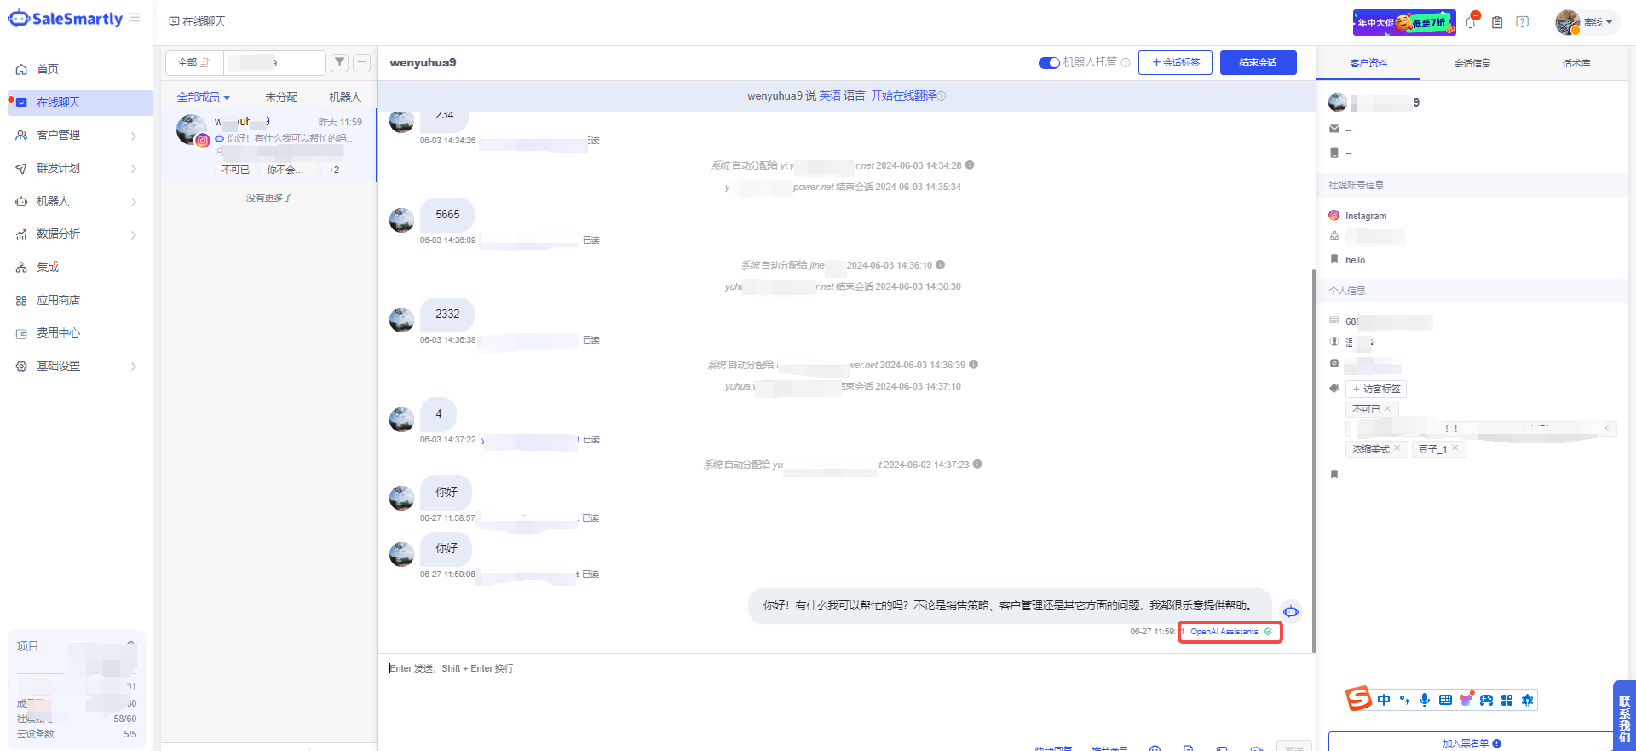Click the +2 tags indicator in conversation
The height and width of the screenshot is (751, 1636).
pos(334,170)
